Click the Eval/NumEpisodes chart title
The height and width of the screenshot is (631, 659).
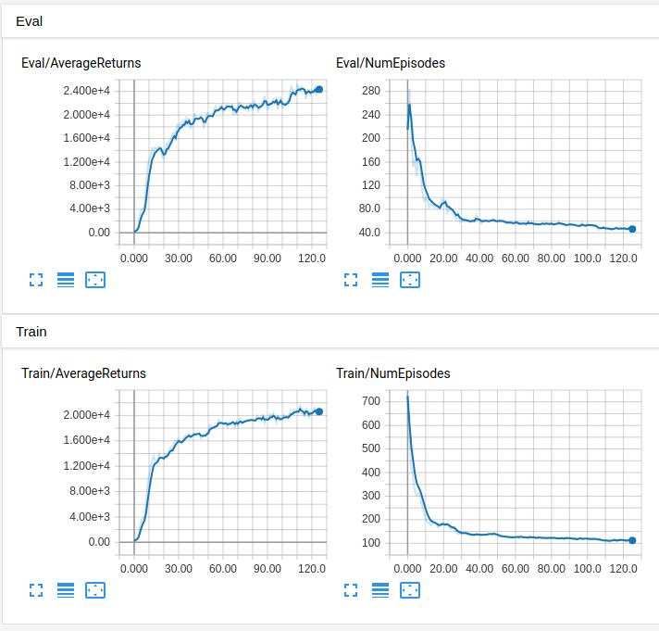(x=391, y=63)
